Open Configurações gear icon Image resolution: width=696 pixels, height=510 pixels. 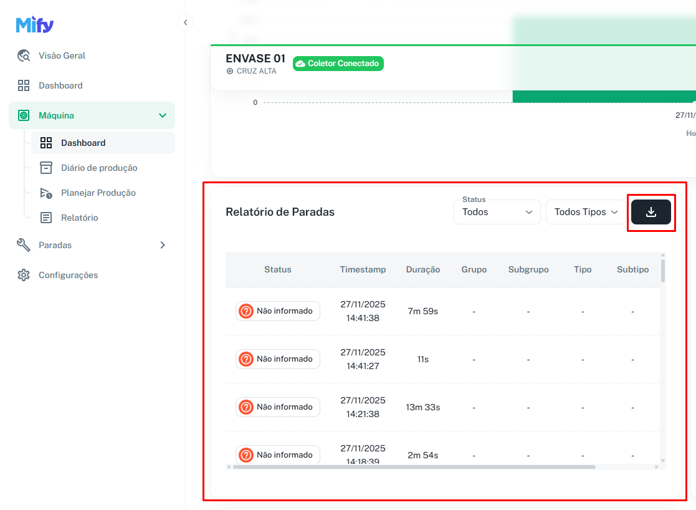24,275
